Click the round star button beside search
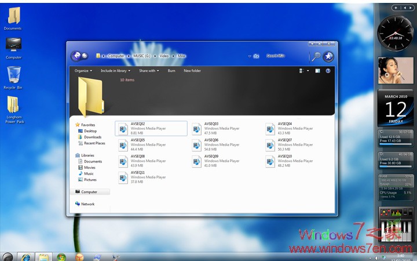This screenshot has width=417, height=261. (x=328, y=56)
